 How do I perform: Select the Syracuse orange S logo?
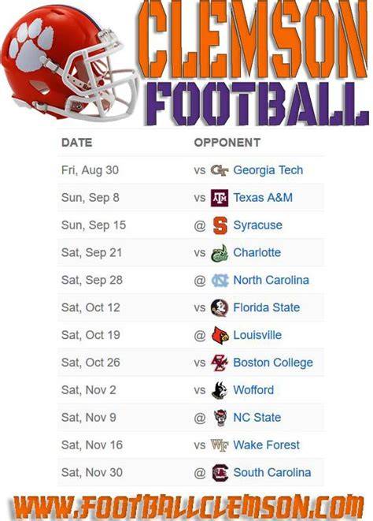(x=220, y=225)
